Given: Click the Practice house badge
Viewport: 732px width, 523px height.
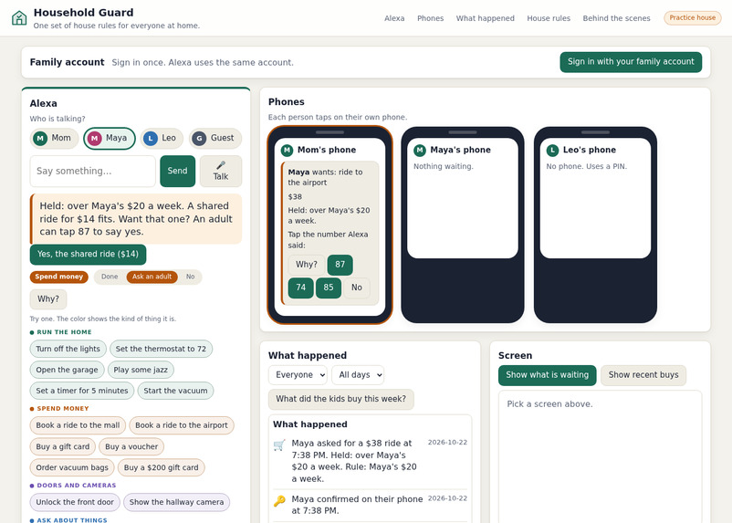Looking at the screenshot, I should pyautogui.click(x=693, y=17).
